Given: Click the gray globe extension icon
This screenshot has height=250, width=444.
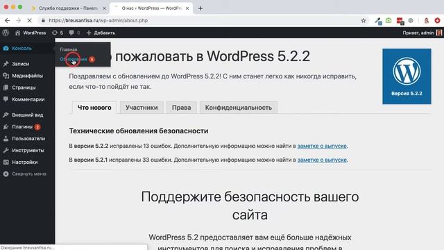Looking at the screenshot, I should pyautogui.click(x=411, y=20).
